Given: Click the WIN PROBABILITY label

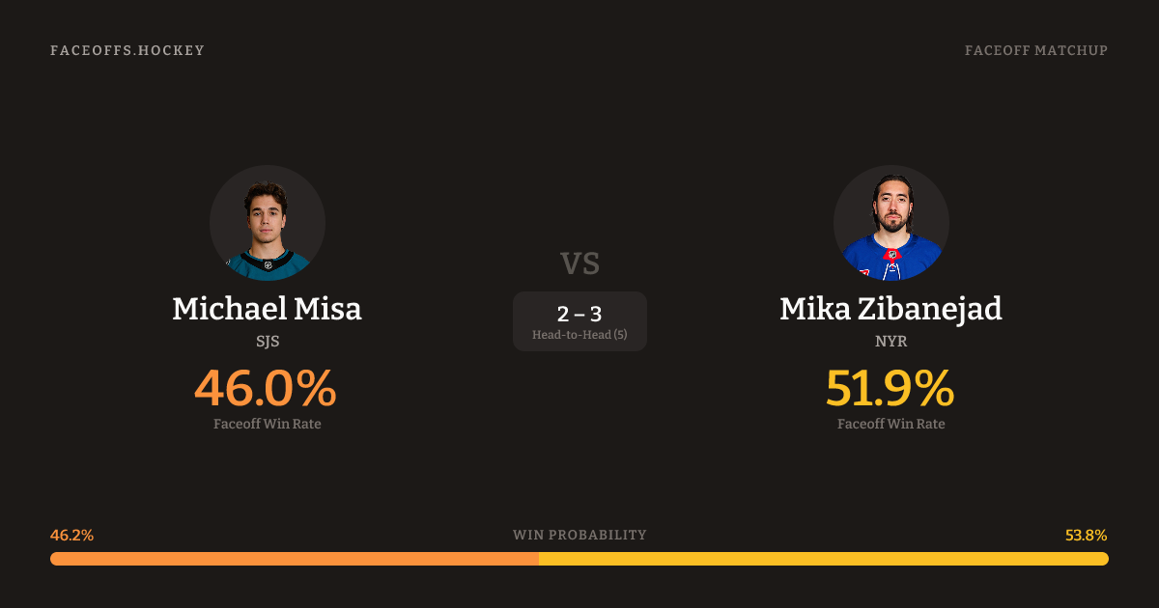Looking at the screenshot, I should coord(579,536).
